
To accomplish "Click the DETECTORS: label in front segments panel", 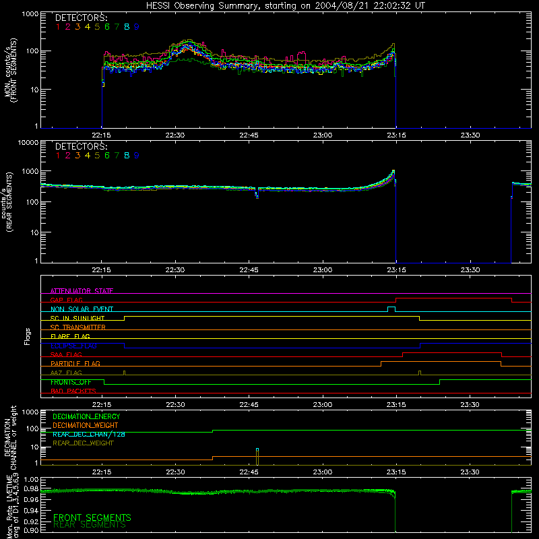I will point(81,18).
